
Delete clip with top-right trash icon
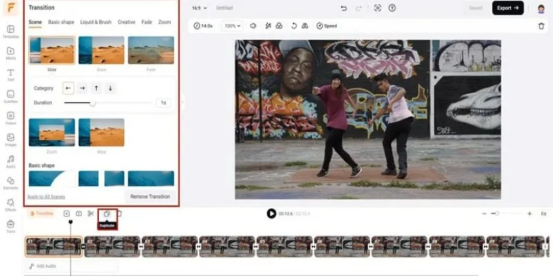point(541,26)
